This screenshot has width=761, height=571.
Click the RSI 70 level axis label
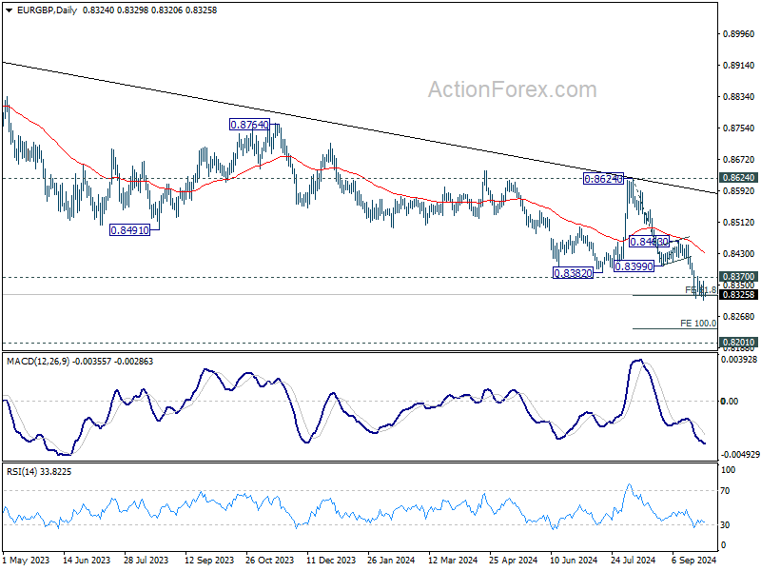coord(725,491)
